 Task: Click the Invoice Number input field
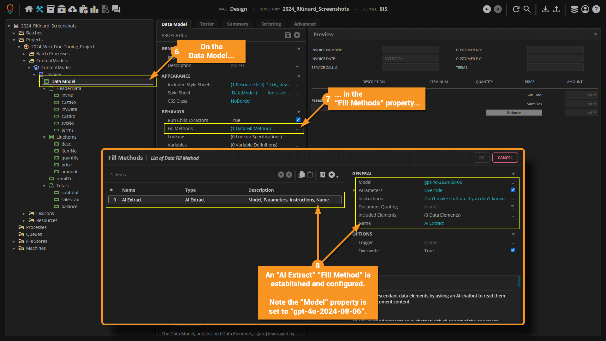click(411, 50)
